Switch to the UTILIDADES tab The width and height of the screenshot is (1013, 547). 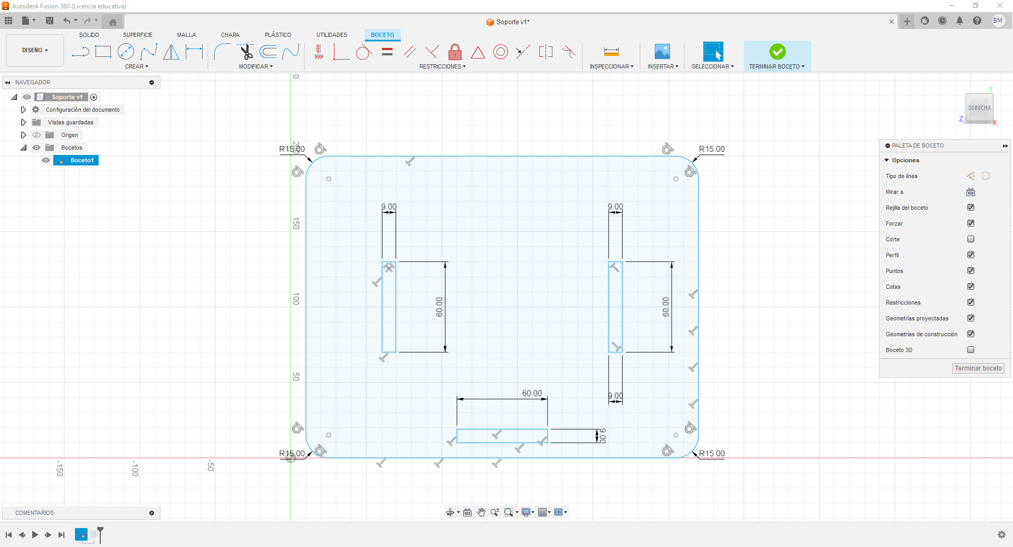coord(332,35)
